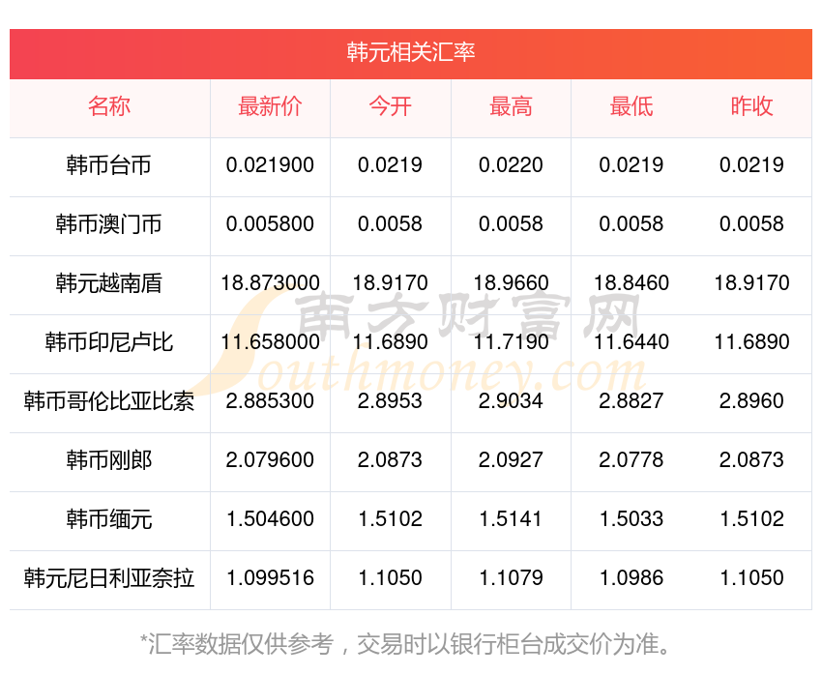Click 韩币哥伦比亚比索 previous close 2.8960
This screenshot has height=675, width=822.
click(751, 401)
